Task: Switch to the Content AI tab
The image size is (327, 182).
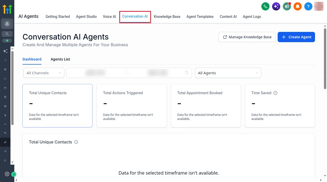Action: [x=228, y=17]
